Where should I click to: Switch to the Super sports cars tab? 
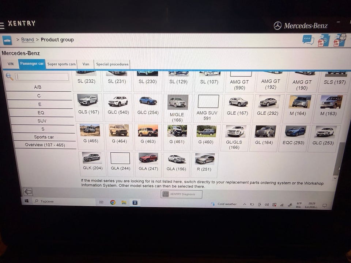(x=61, y=64)
